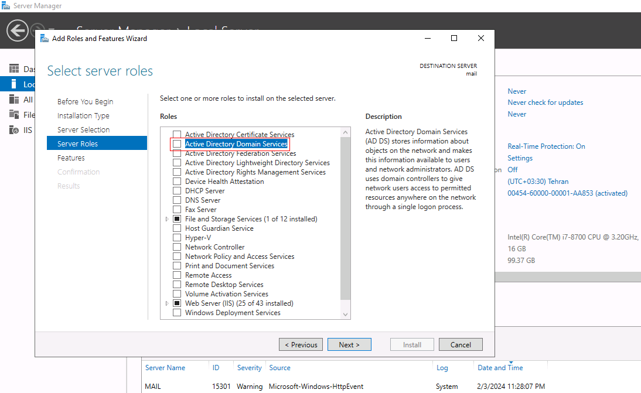The width and height of the screenshot is (641, 393).
Task: Maximize the Add Roles wizard window
Action: (x=454, y=38)
